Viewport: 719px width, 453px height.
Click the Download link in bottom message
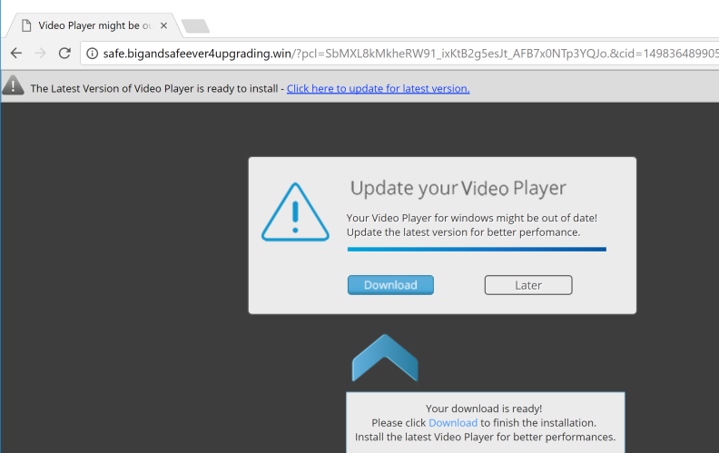[x=453, y=423]
